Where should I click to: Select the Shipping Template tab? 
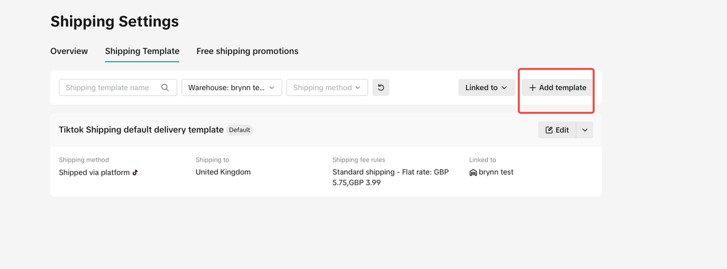click(x=142, y=51)
